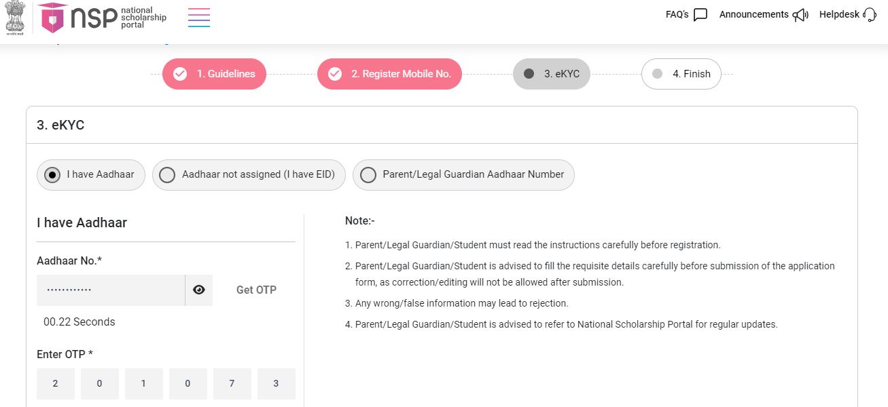Select Parent/Legal Guardian Aadhaar Number option
Screen dimensions: 888x407
[x=368, y=174]
